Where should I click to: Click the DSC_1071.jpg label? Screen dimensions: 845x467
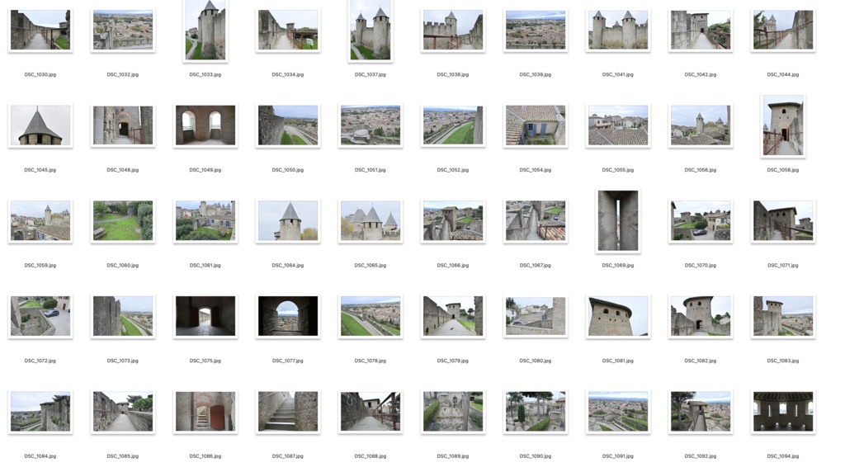[783, 266]
